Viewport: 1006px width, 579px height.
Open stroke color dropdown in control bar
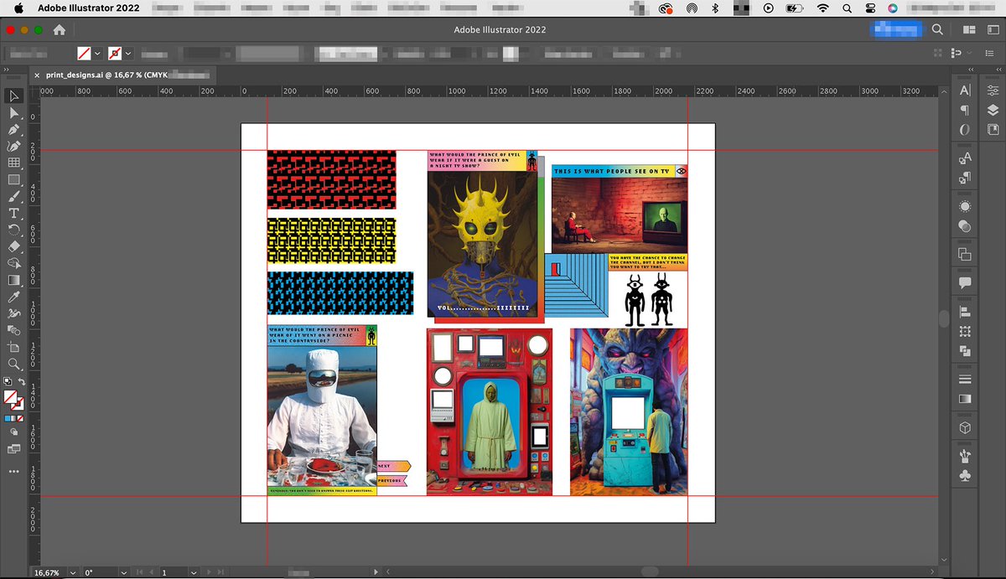point(128,53)
